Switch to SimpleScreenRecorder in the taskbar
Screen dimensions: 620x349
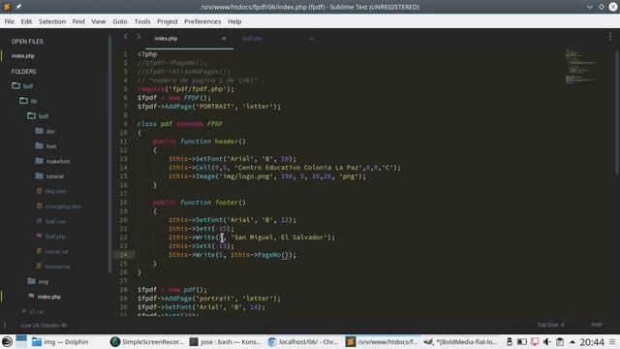click(x=147, y=341)
